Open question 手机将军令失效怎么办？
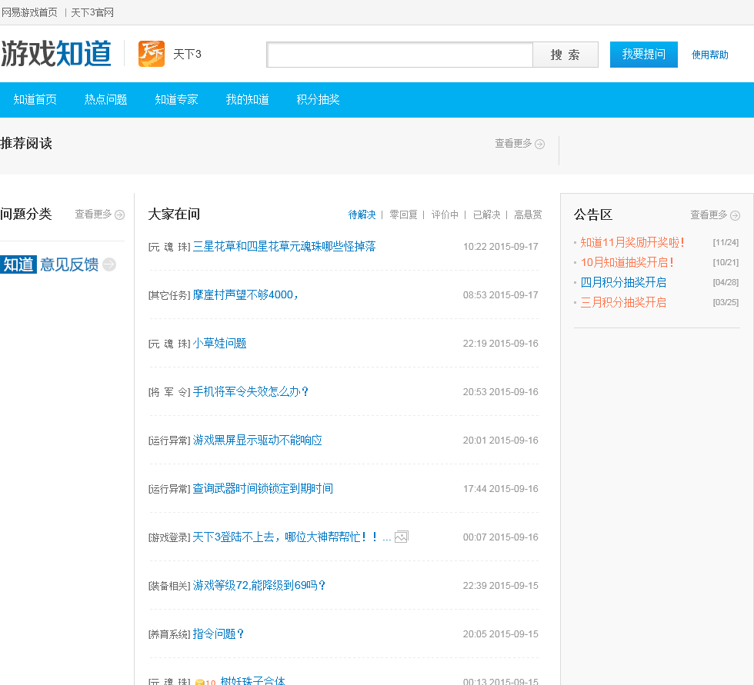Screen dimensions: 754x685 pyautogui.click(x=251, y=391)
